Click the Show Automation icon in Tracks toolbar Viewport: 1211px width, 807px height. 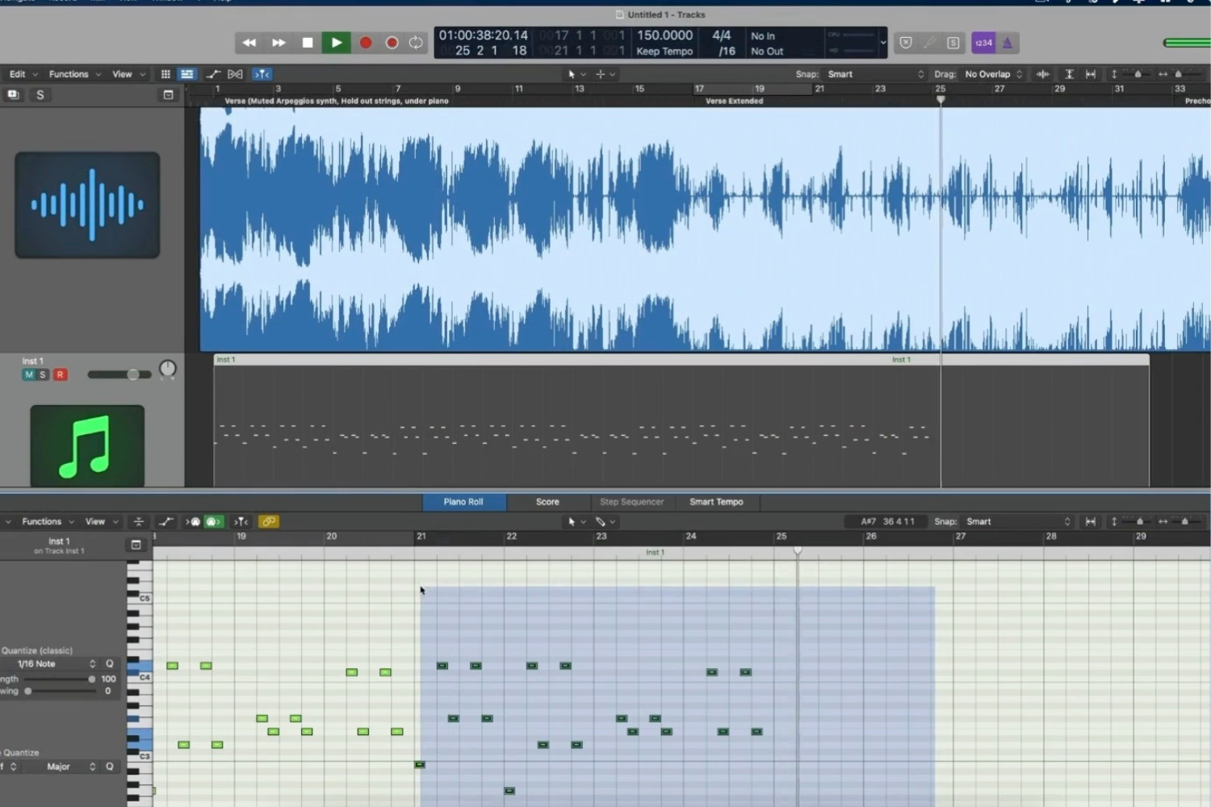pyautogui.click(x=213, y=74)
